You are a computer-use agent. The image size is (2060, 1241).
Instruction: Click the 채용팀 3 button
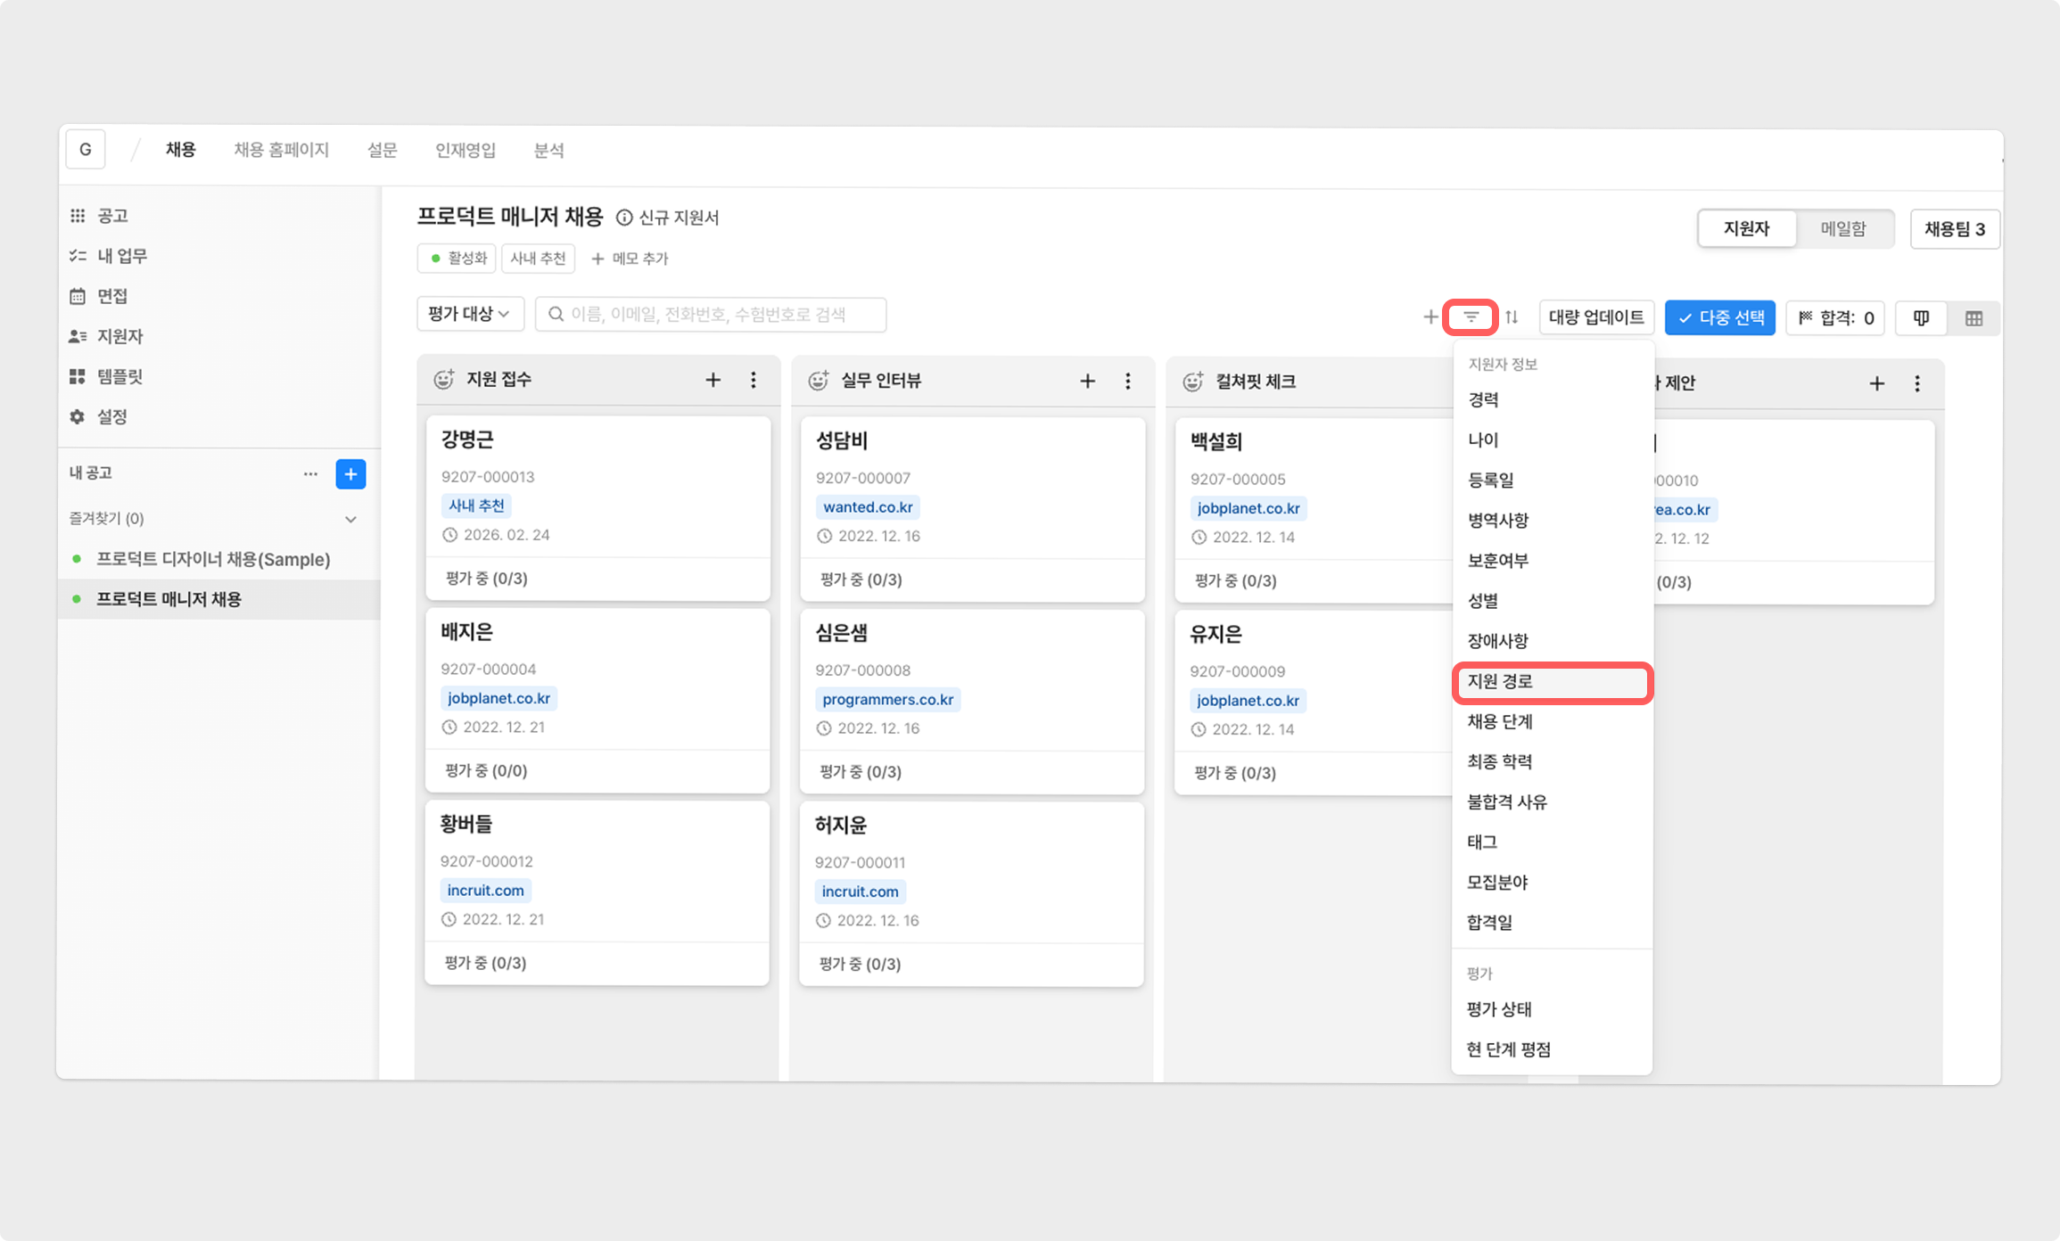tap(1955, 229)
